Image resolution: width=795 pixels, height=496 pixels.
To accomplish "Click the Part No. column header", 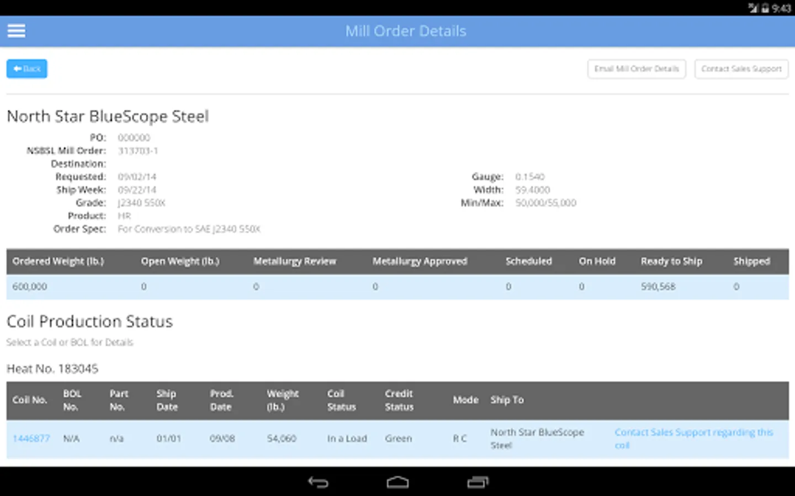I will tap(119, 400).
